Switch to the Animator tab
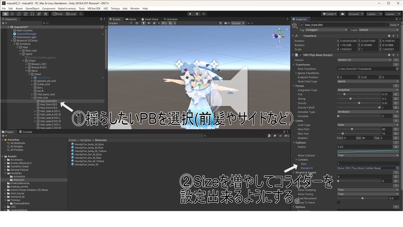The width and height of the screenshot is (403, 227). pyautogui.click(x=172, y=19)
